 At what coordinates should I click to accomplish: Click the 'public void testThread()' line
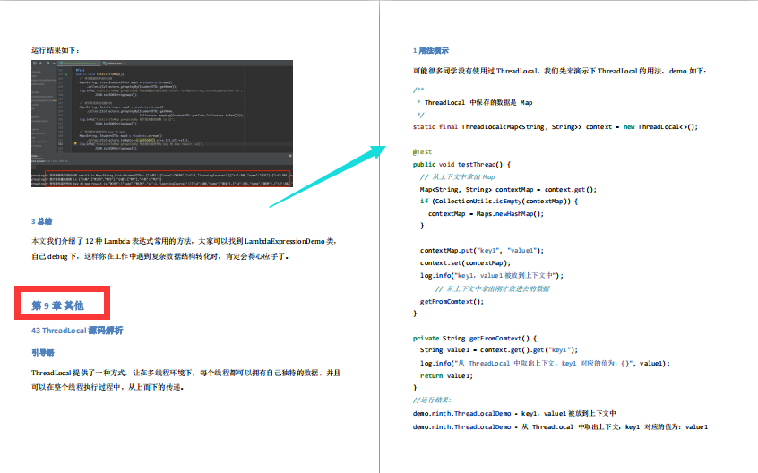pos(461,164)
